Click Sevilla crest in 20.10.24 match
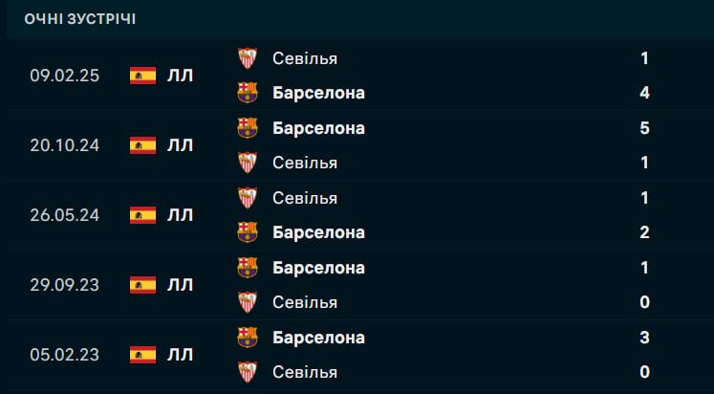 [x=247, y=163]
